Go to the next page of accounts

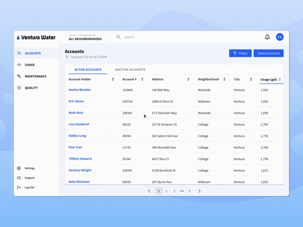click(x=199, y=191)
